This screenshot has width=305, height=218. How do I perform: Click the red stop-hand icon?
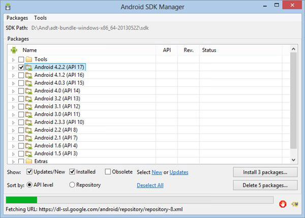(x=283, y=204)
